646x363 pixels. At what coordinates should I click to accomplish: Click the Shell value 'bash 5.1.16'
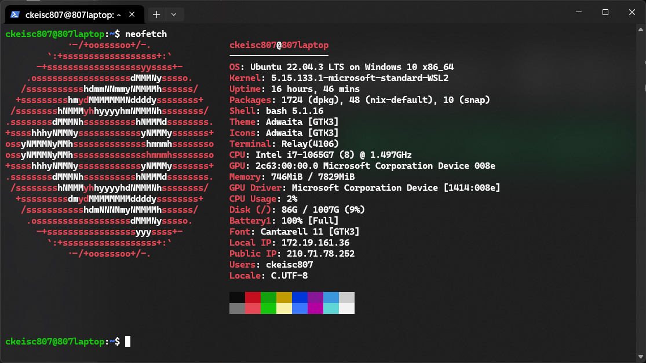(294, 111)
